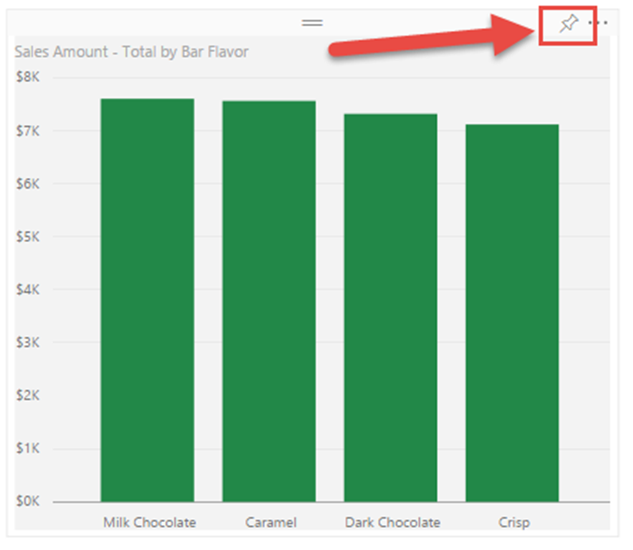
Task: Open the More options ellipsis menu
Action: [598, 24]
